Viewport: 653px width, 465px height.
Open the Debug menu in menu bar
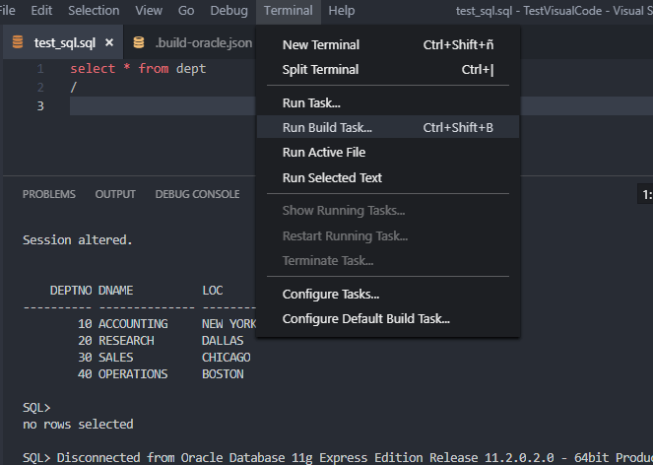coord(229,11)
